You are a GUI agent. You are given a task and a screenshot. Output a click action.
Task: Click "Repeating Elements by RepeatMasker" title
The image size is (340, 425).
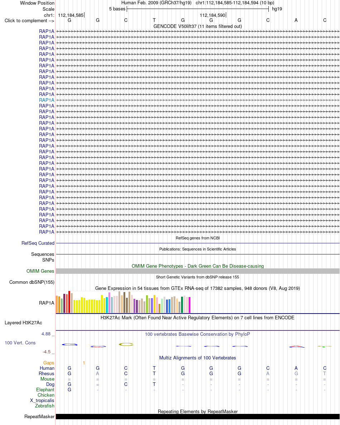[x=198, y=411]
